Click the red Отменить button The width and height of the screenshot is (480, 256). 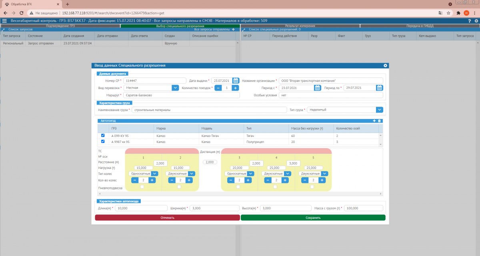tap(168, 218)
